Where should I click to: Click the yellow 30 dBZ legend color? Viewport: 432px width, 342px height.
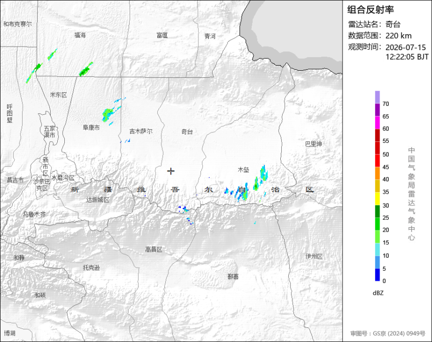click(377, 199)
